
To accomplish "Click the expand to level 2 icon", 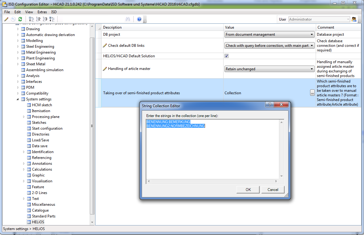I will 38,19.
